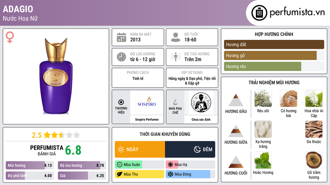Click the Mùa Thu season bar
The width and height of the screenshot is (330, 185).
(x=139, y=174)
